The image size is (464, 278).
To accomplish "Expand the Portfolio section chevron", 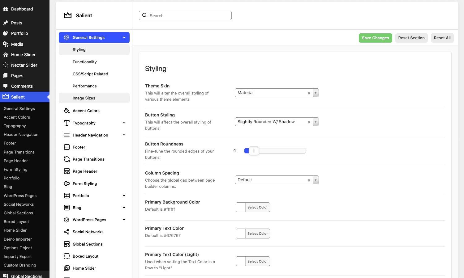I will 124,196.
